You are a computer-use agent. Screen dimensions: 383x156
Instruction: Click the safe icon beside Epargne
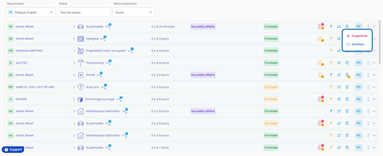coord(81,39)
